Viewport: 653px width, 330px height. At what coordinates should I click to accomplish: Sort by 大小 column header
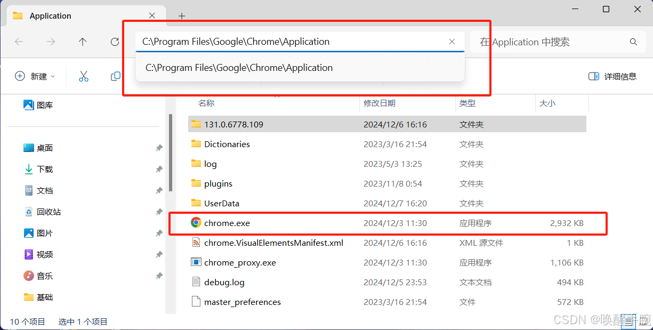pos(547,103)
